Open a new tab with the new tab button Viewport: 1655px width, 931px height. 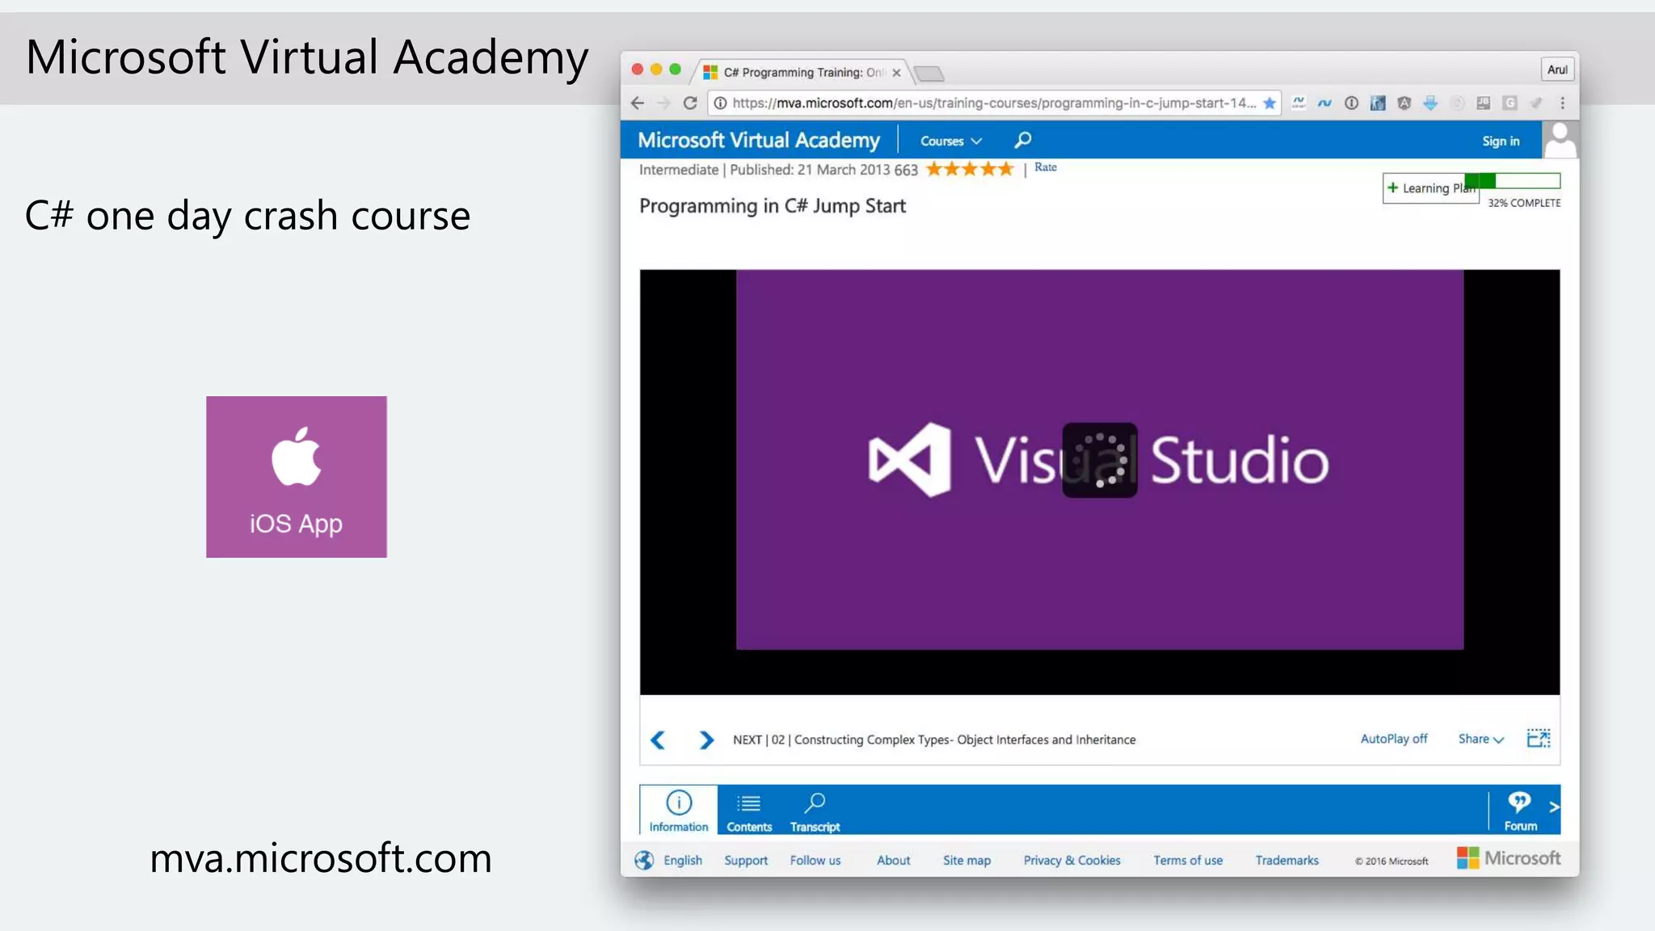click(929, 74)
